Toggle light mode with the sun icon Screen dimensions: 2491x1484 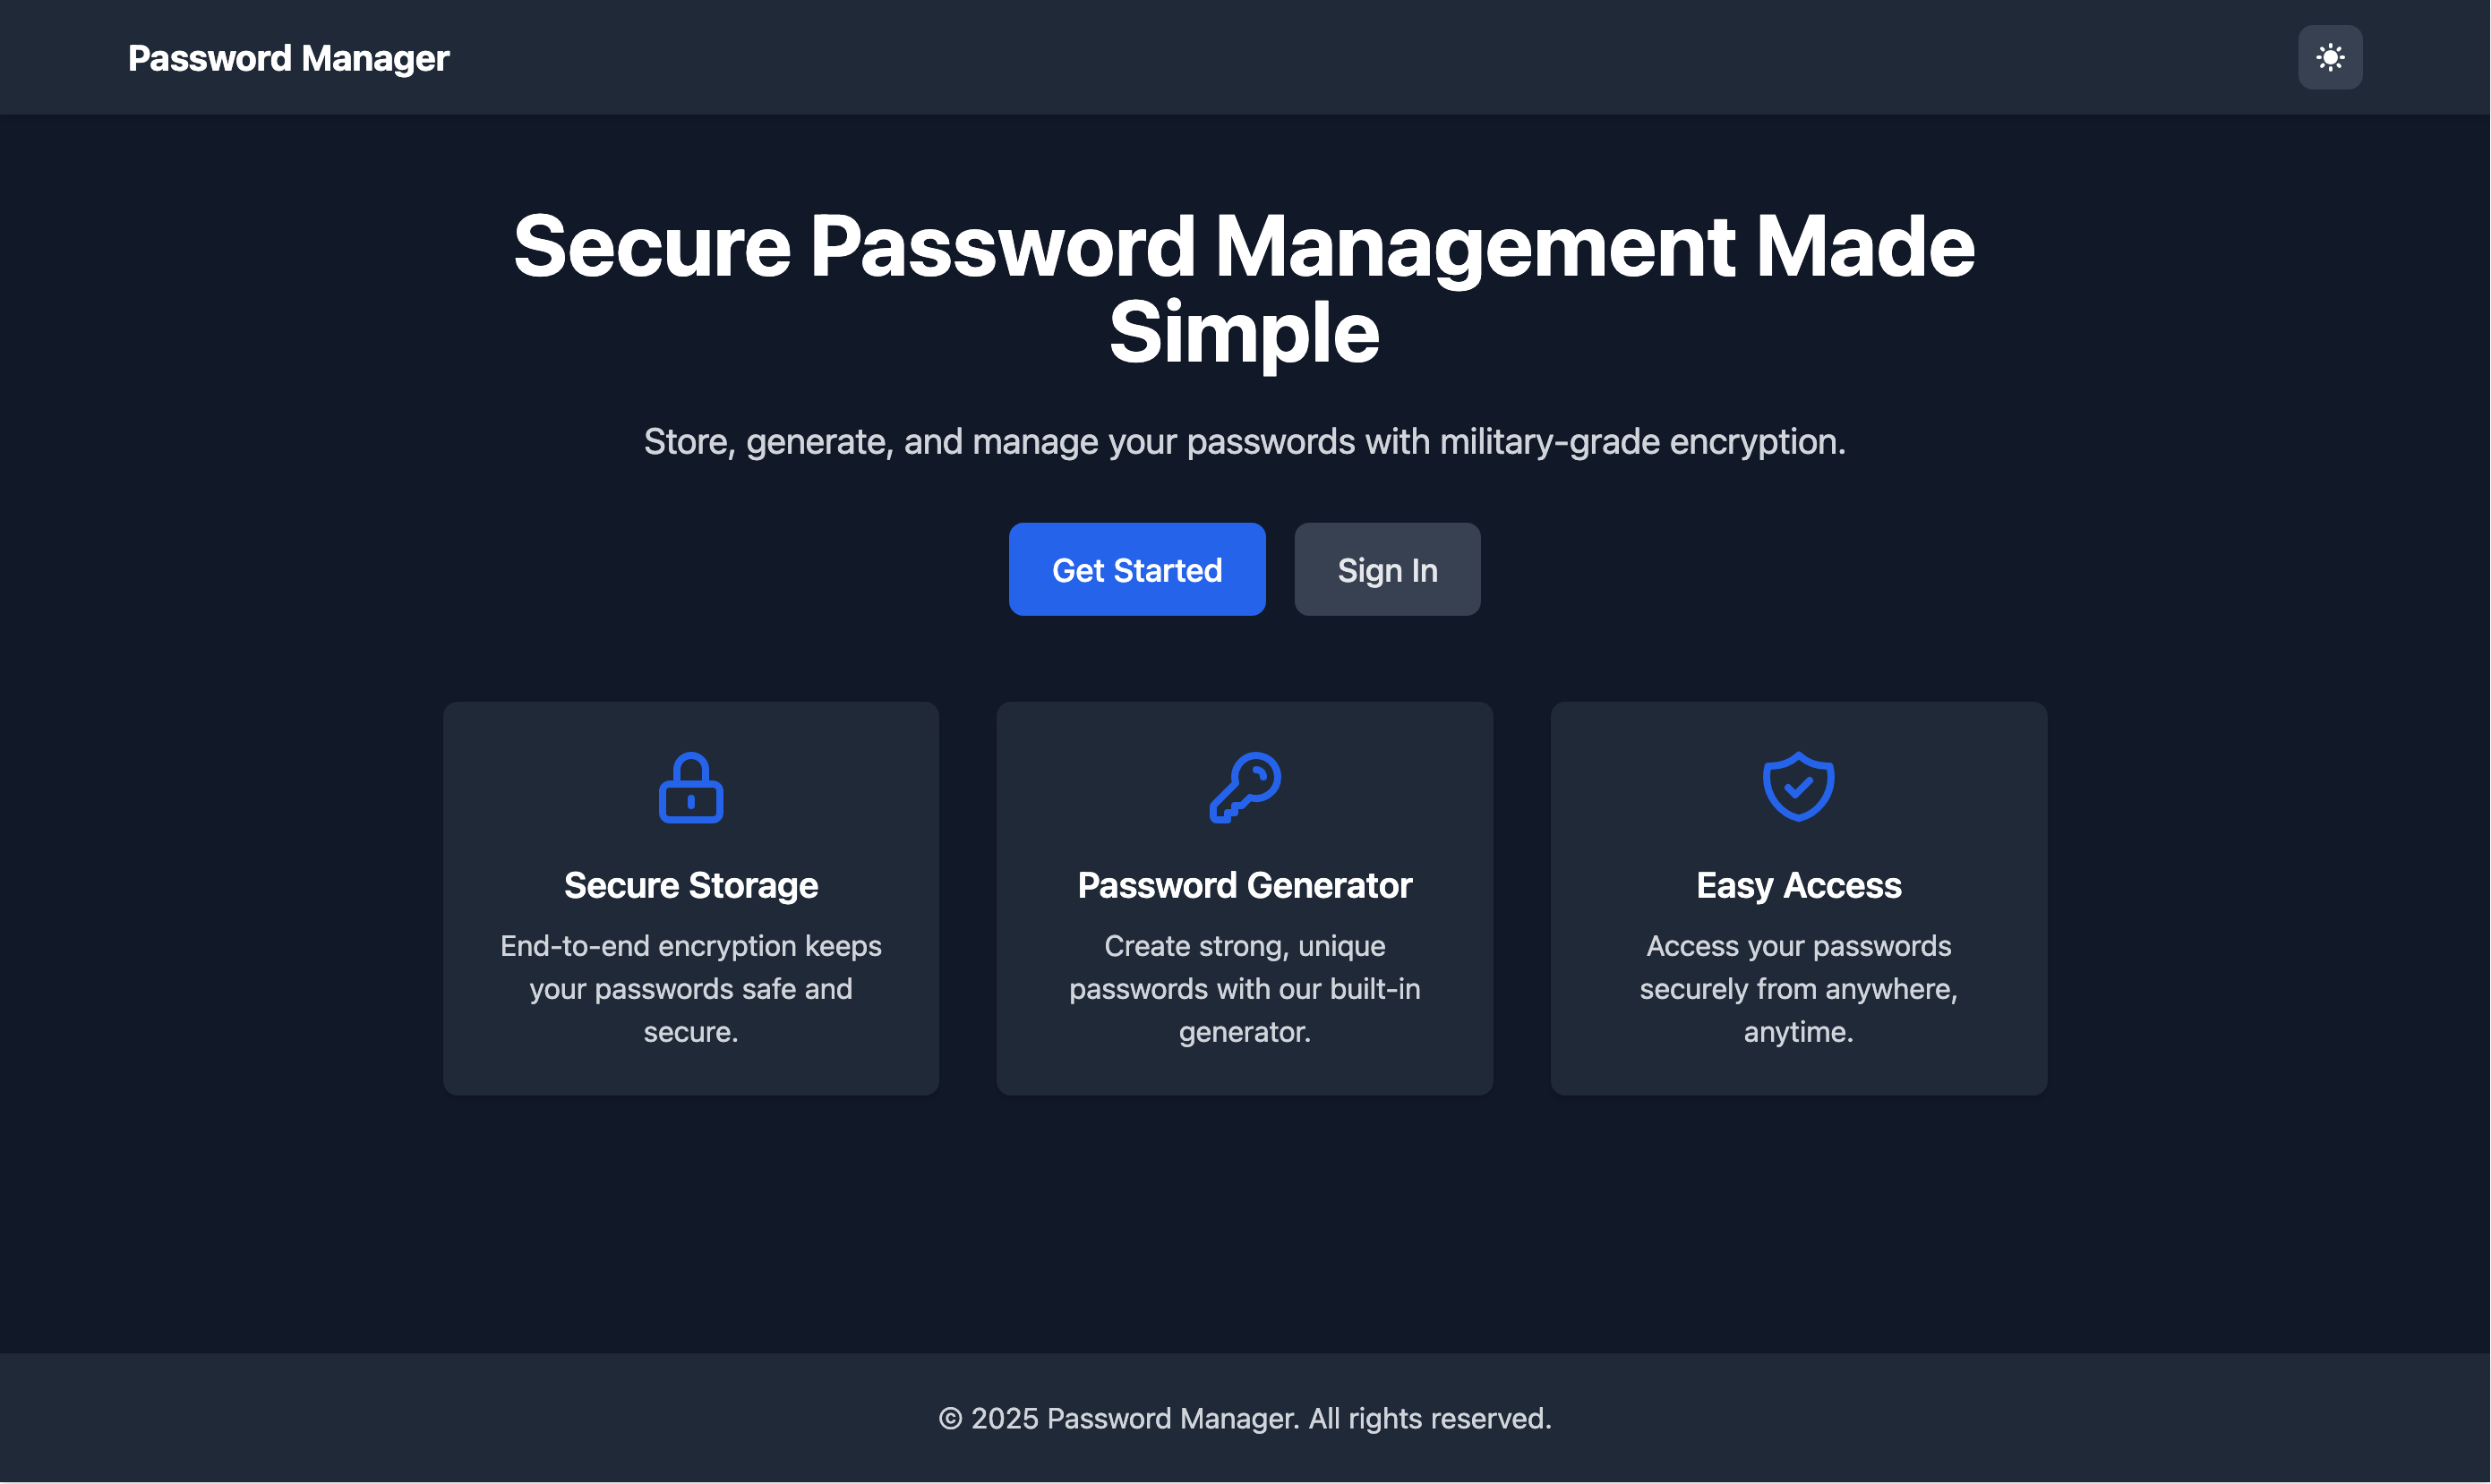tap(2331, 57)
